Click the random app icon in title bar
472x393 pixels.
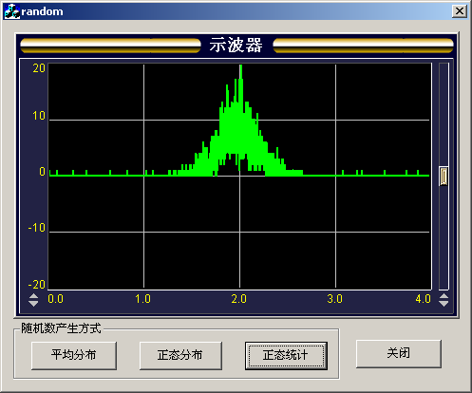coord(12,11)
